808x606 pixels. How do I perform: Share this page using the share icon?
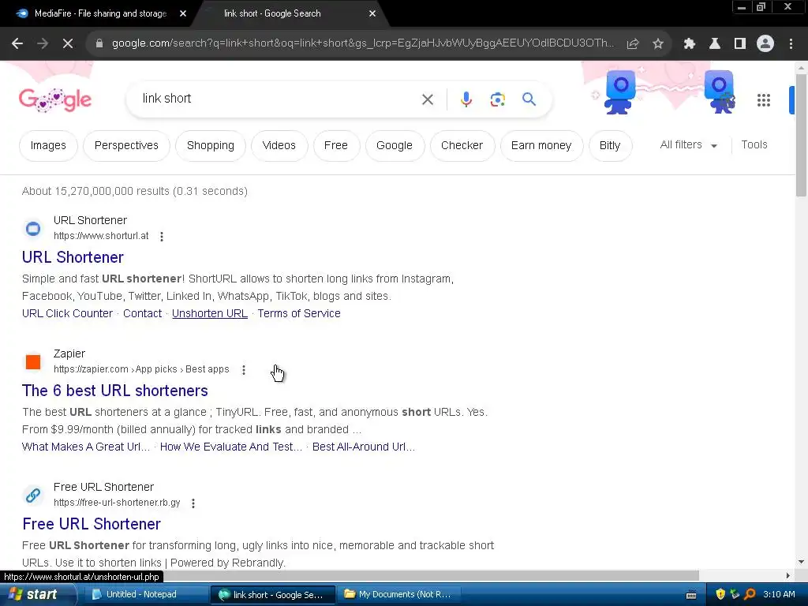coord(633,44)
